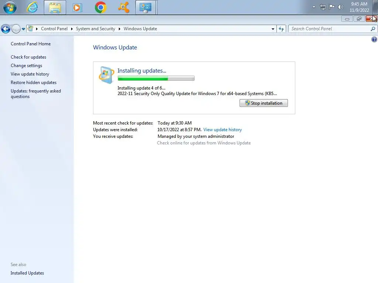Expand arrow after System and Security
The width and height of the screenshot is (378, 283).
119,29
